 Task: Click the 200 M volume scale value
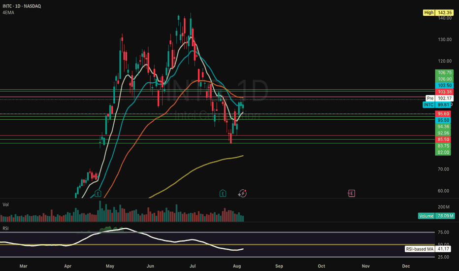[x=443, y=207]
